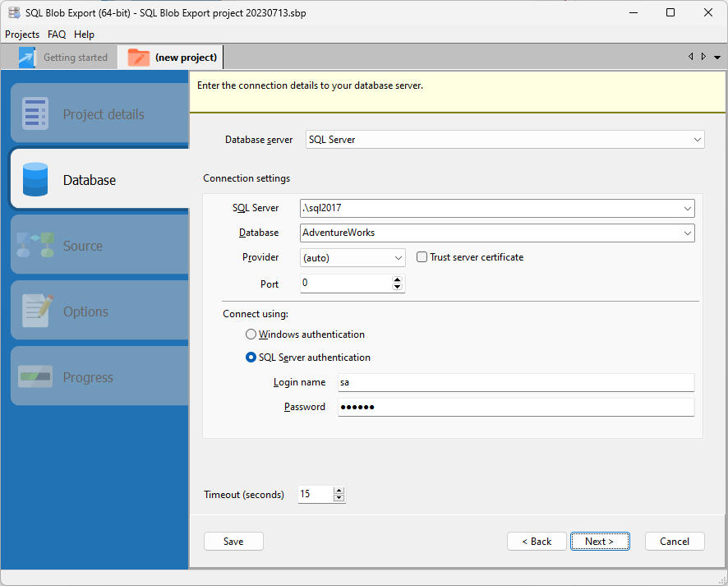728x586 pixels.
Task: Click the Progress bar icon in sidebar
Action: [x=35, y=376]
